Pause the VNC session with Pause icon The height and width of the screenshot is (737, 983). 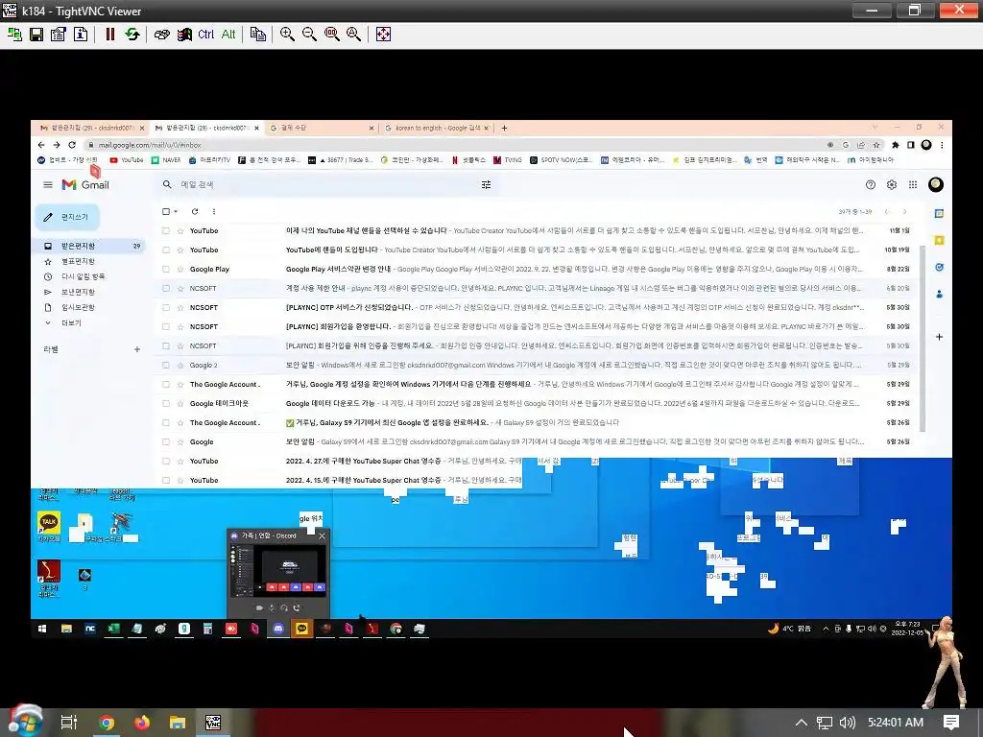pyautogui.click(x=110, y=34)
